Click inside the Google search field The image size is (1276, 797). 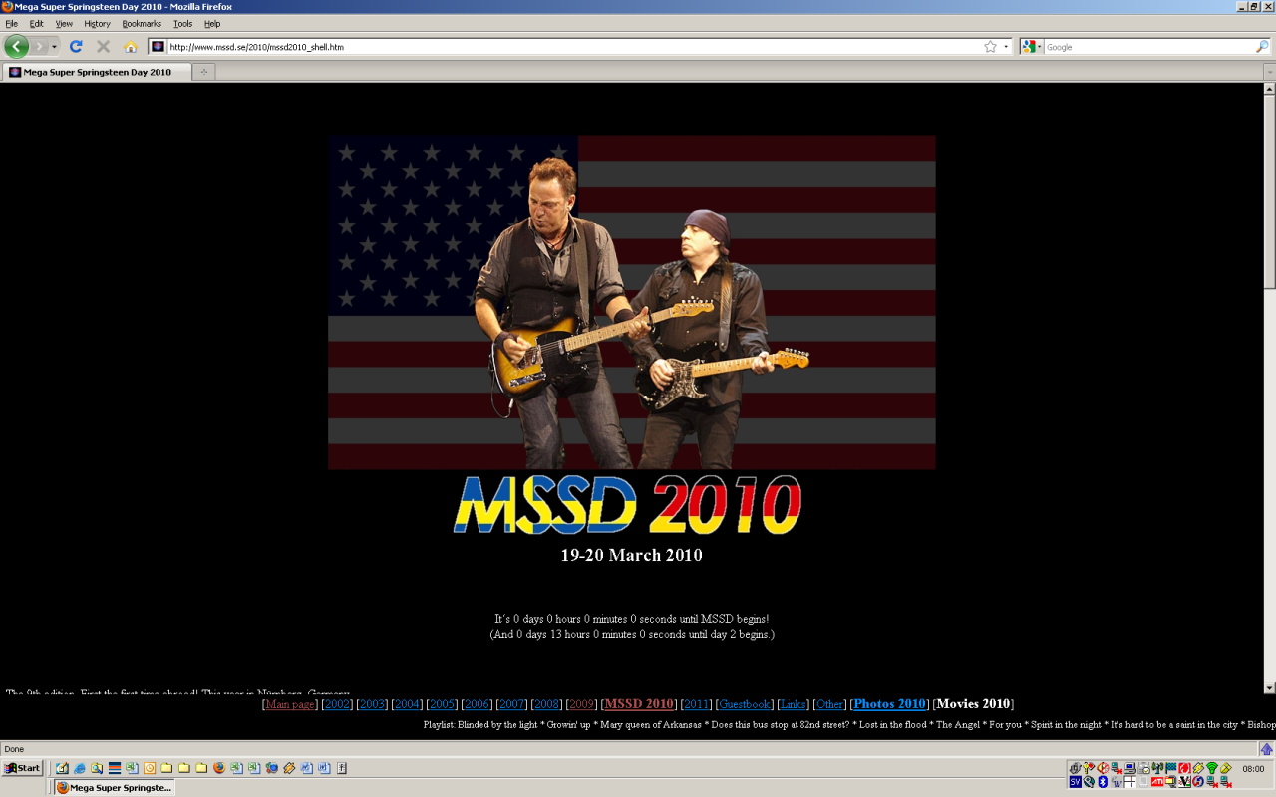1148,47
